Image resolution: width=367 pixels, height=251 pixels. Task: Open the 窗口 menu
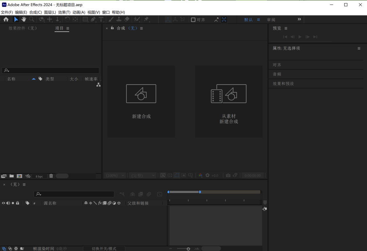pos(106,12)
